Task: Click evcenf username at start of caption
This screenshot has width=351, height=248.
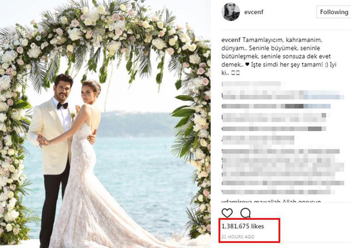Action: (x=231, y=40)
